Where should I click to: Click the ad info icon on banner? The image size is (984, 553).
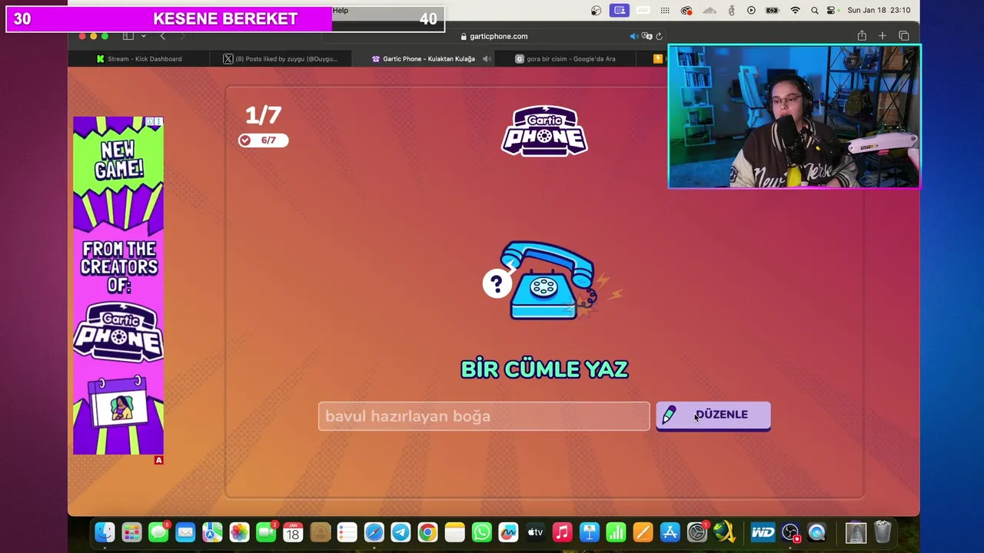[x=150, y=121]
